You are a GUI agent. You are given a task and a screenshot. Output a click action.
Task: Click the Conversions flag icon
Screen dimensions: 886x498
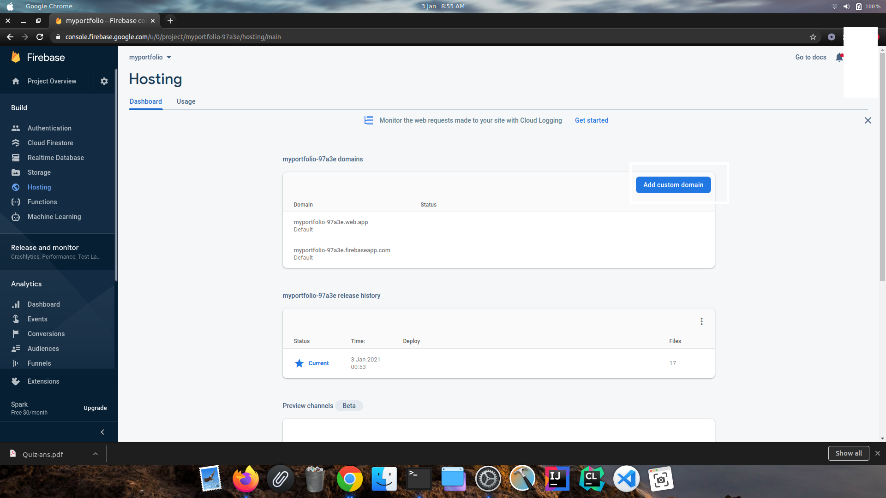[16, 334]
